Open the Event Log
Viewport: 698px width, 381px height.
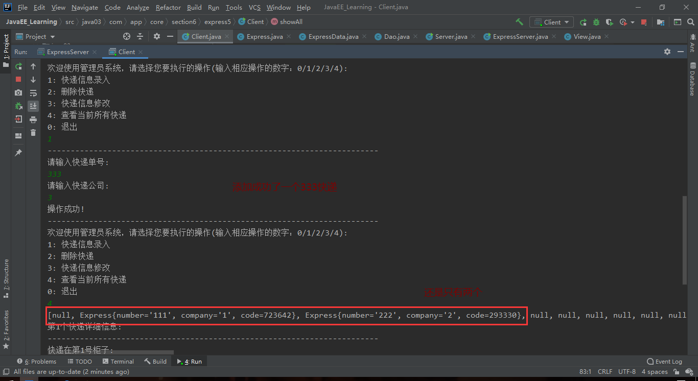(x=664, y=361)
